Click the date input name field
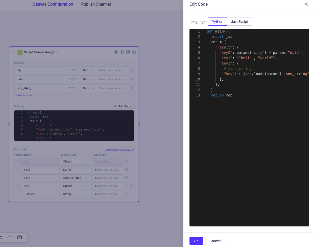Viewport: 313px width, 247px height. [47, 79]
